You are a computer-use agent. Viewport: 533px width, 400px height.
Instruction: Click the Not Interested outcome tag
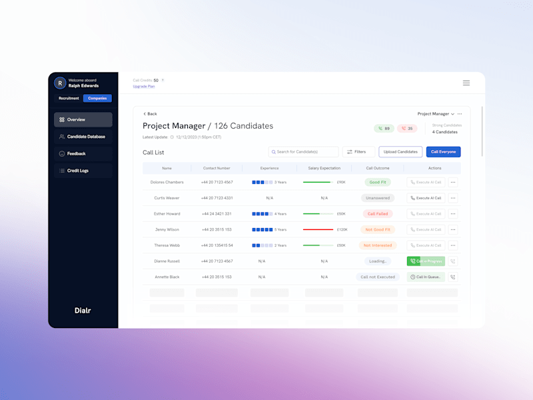pyautogui.click(x=378, y=245)
